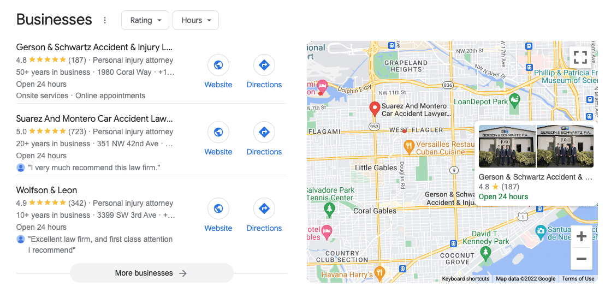The width and height of the screenshot is (611, 298).
Task: Click the Little Gables map label
Action: [376, 168]
